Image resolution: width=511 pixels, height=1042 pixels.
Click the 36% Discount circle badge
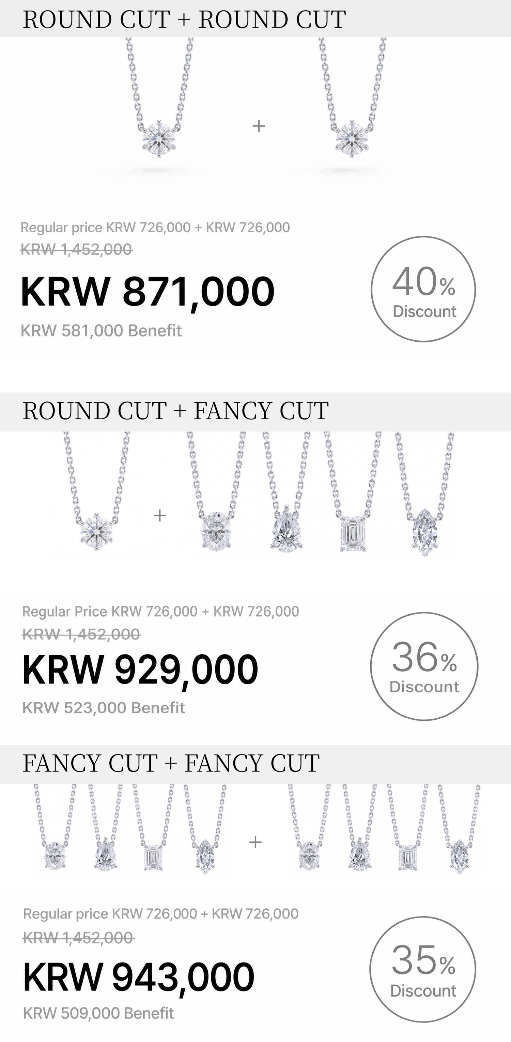pyautogui.click(x=424, y=666)
